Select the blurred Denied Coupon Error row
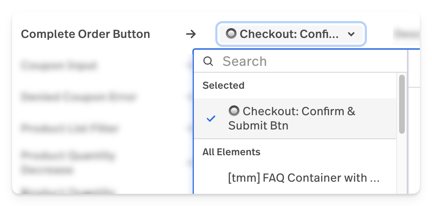This screenshot has width=432, height=206. pos(79,97)
